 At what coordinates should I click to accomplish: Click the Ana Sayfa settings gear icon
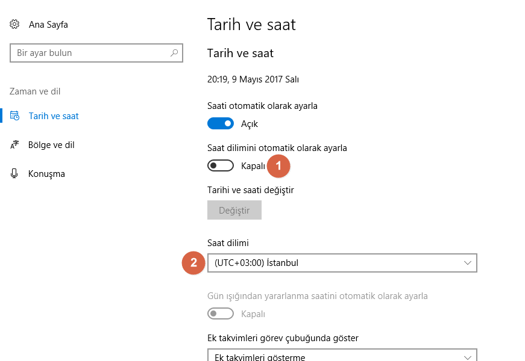pos(14,24)
